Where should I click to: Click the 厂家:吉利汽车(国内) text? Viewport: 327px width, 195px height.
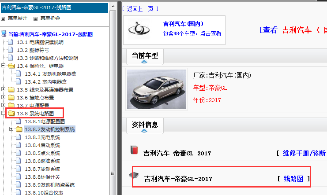pos(222,75)
